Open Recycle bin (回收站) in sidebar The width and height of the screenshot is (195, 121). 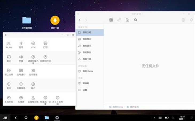click(89, 83)
